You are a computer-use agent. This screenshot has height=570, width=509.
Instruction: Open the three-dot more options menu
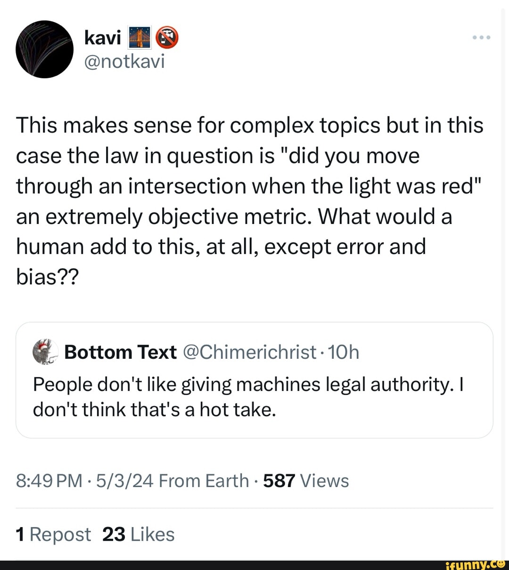pyautogui.click(x=482, y=37)
